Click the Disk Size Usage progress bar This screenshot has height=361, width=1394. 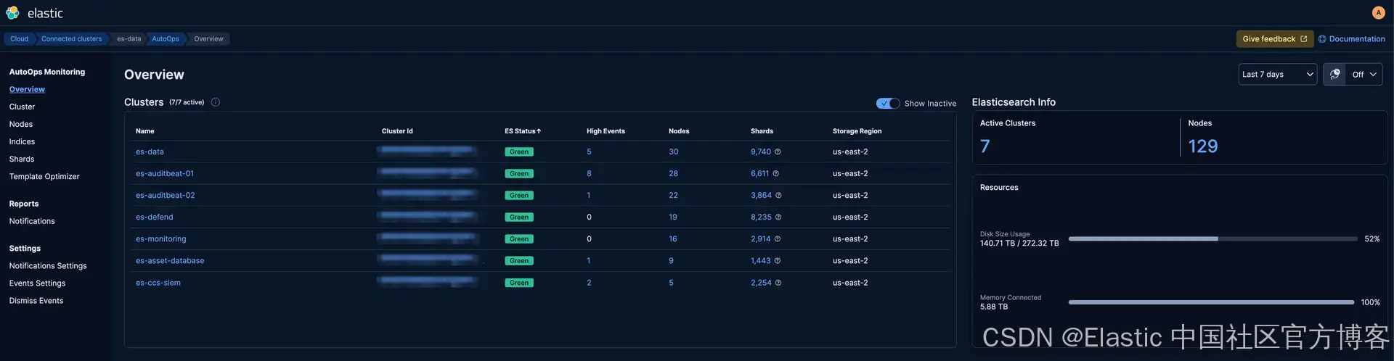point(1212,238)
